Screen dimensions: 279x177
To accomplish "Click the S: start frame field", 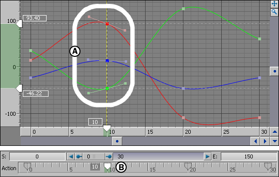I will 37,157.
